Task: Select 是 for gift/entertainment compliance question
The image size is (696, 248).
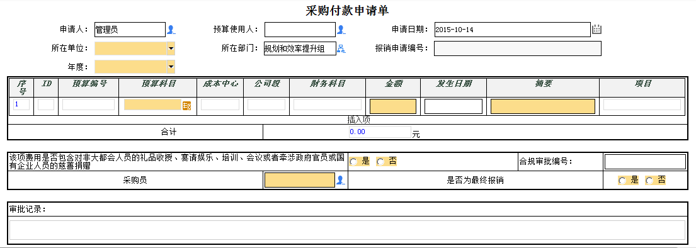Action: point(353,162)
